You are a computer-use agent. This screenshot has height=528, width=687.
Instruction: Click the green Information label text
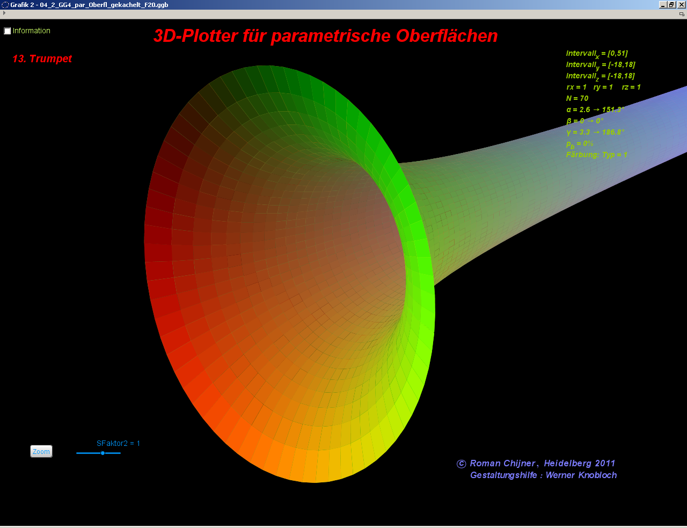coord(32,31)
